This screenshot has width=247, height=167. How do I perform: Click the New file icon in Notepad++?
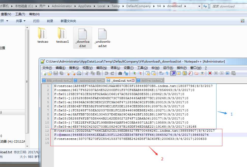44,73
